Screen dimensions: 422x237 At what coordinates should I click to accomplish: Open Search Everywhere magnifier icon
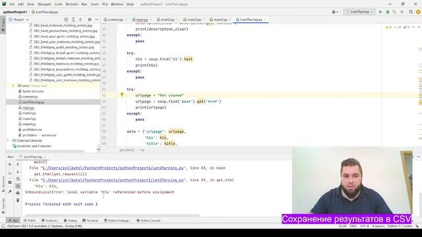coord(411,12)
